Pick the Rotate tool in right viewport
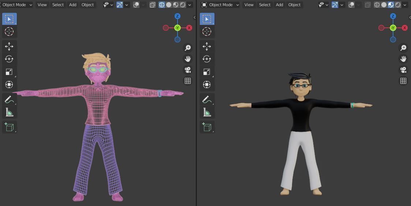Image resolution: width=411 pixels, height=206 pixels. tap(207, 59)
